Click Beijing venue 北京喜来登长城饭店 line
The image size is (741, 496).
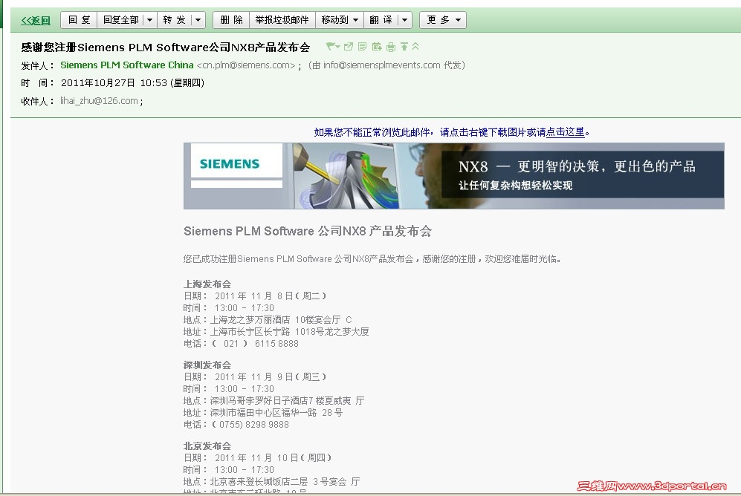pyautogui.click(x=272, y=481)
